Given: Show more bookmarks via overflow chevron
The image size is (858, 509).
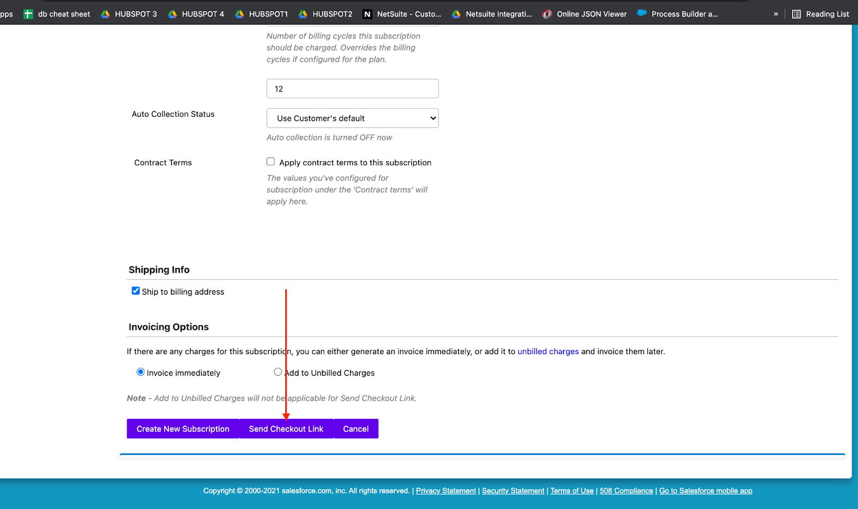Looking at the screenshot, I should [x=775, y=14].
